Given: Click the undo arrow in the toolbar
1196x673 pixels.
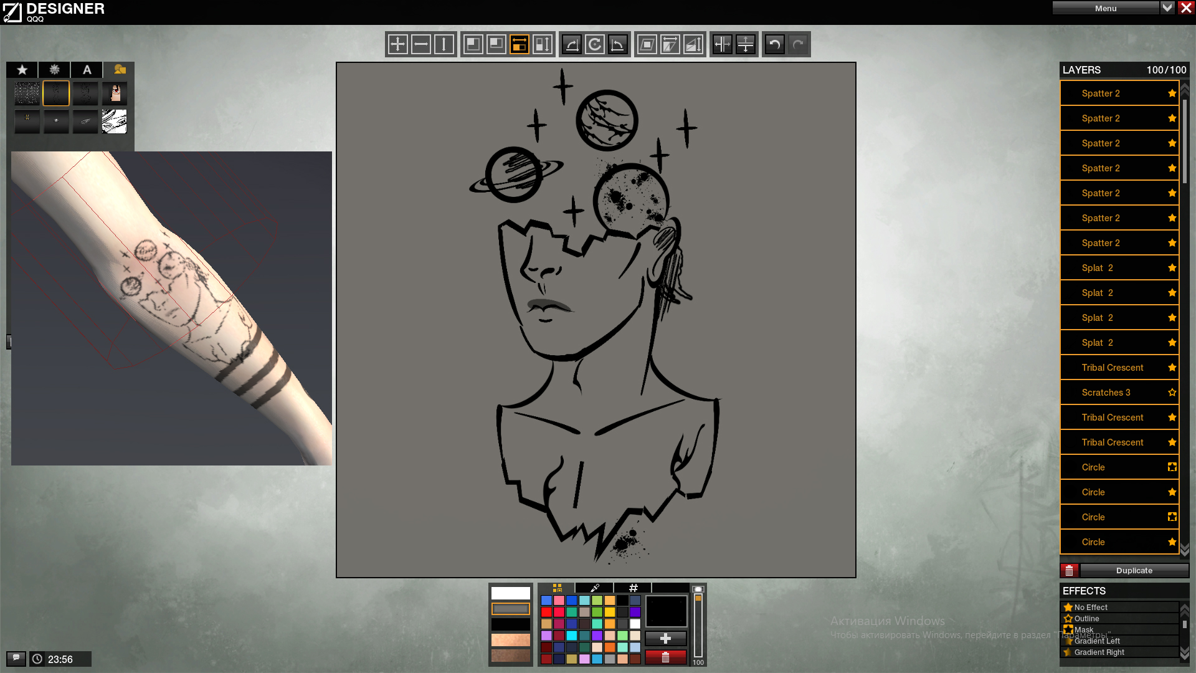Looking at the screenshot, I should 774,44.
